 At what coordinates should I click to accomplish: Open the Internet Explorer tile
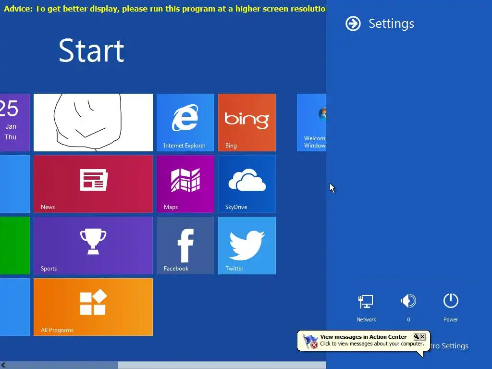tap(185, 123)
